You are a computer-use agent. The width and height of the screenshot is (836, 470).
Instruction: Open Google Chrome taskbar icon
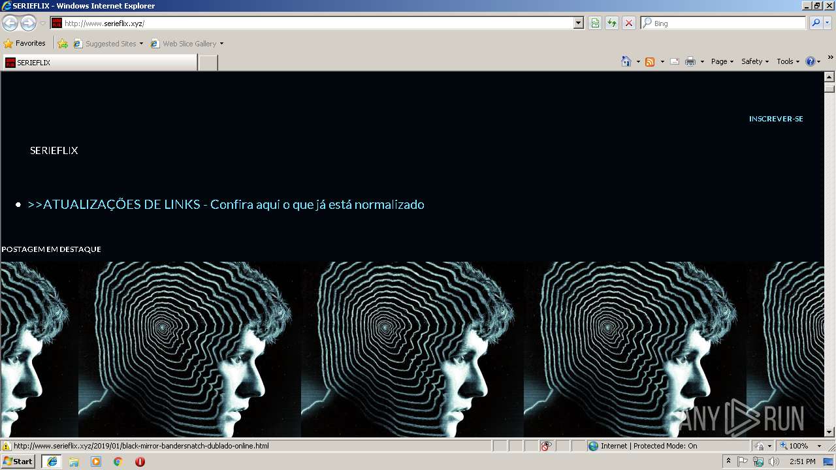(x=118, y=462)
